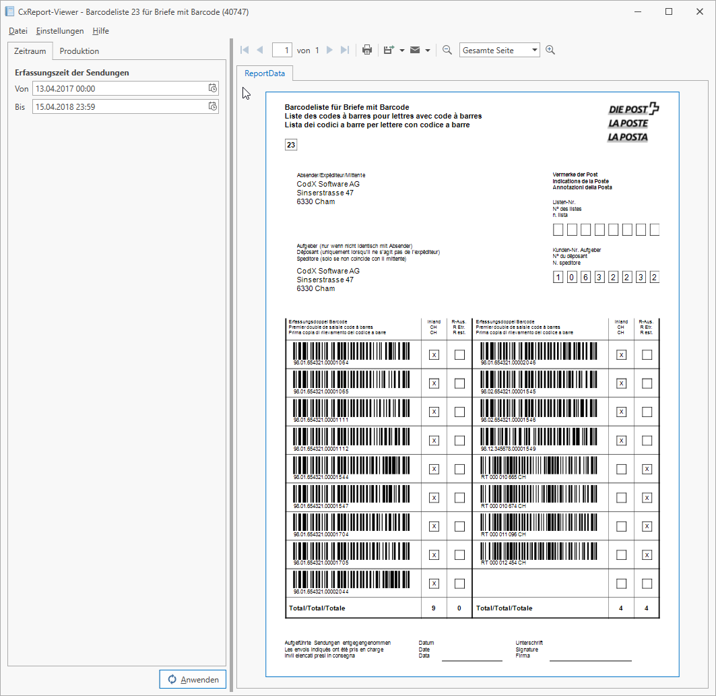The image size is (716, 696).
Task: Click barcode number 98.01.654321.00001547
Action: (321, 506)
